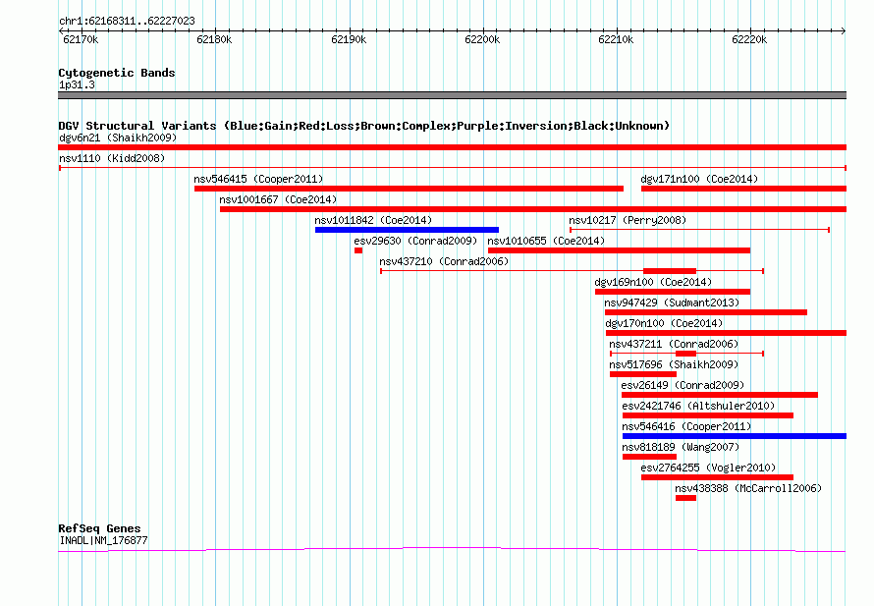The height and width of the screenshot is (606, 874).
Task: Click the 62200k ruler label
Action: click(482, 40)
